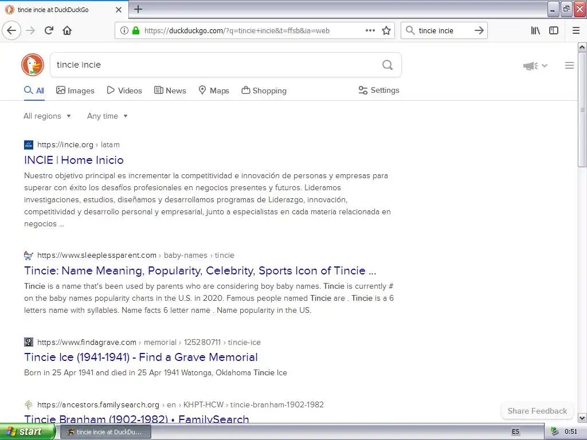Switch to Maps results
587x440 pixels.
click(x=214, y=91)
